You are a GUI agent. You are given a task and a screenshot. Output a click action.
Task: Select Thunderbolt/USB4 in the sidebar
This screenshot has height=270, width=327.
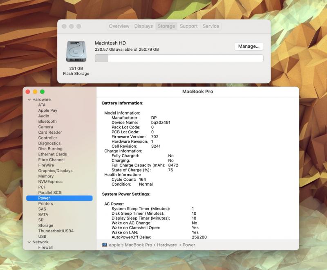pos(56,231)
